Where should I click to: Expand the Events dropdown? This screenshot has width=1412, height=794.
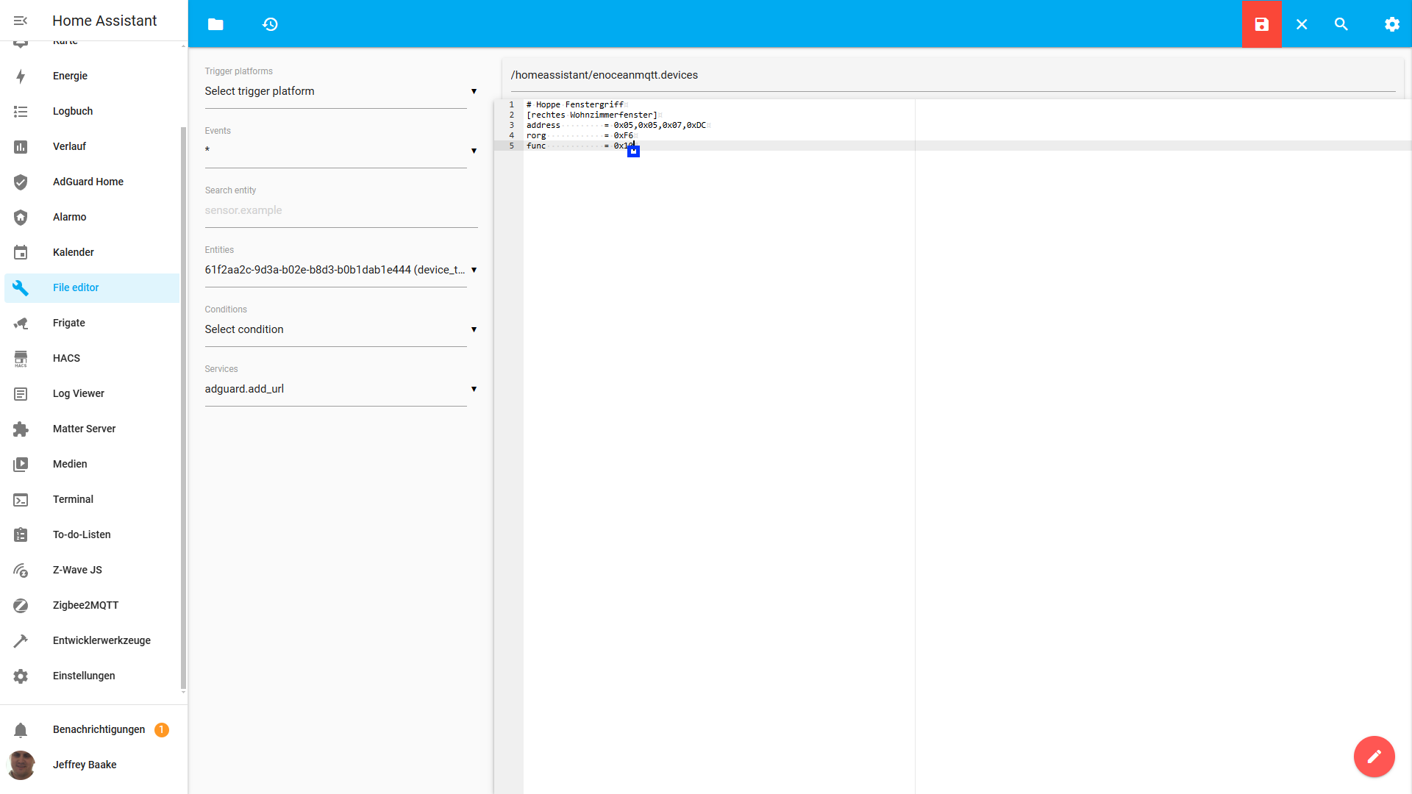[340, 150]
